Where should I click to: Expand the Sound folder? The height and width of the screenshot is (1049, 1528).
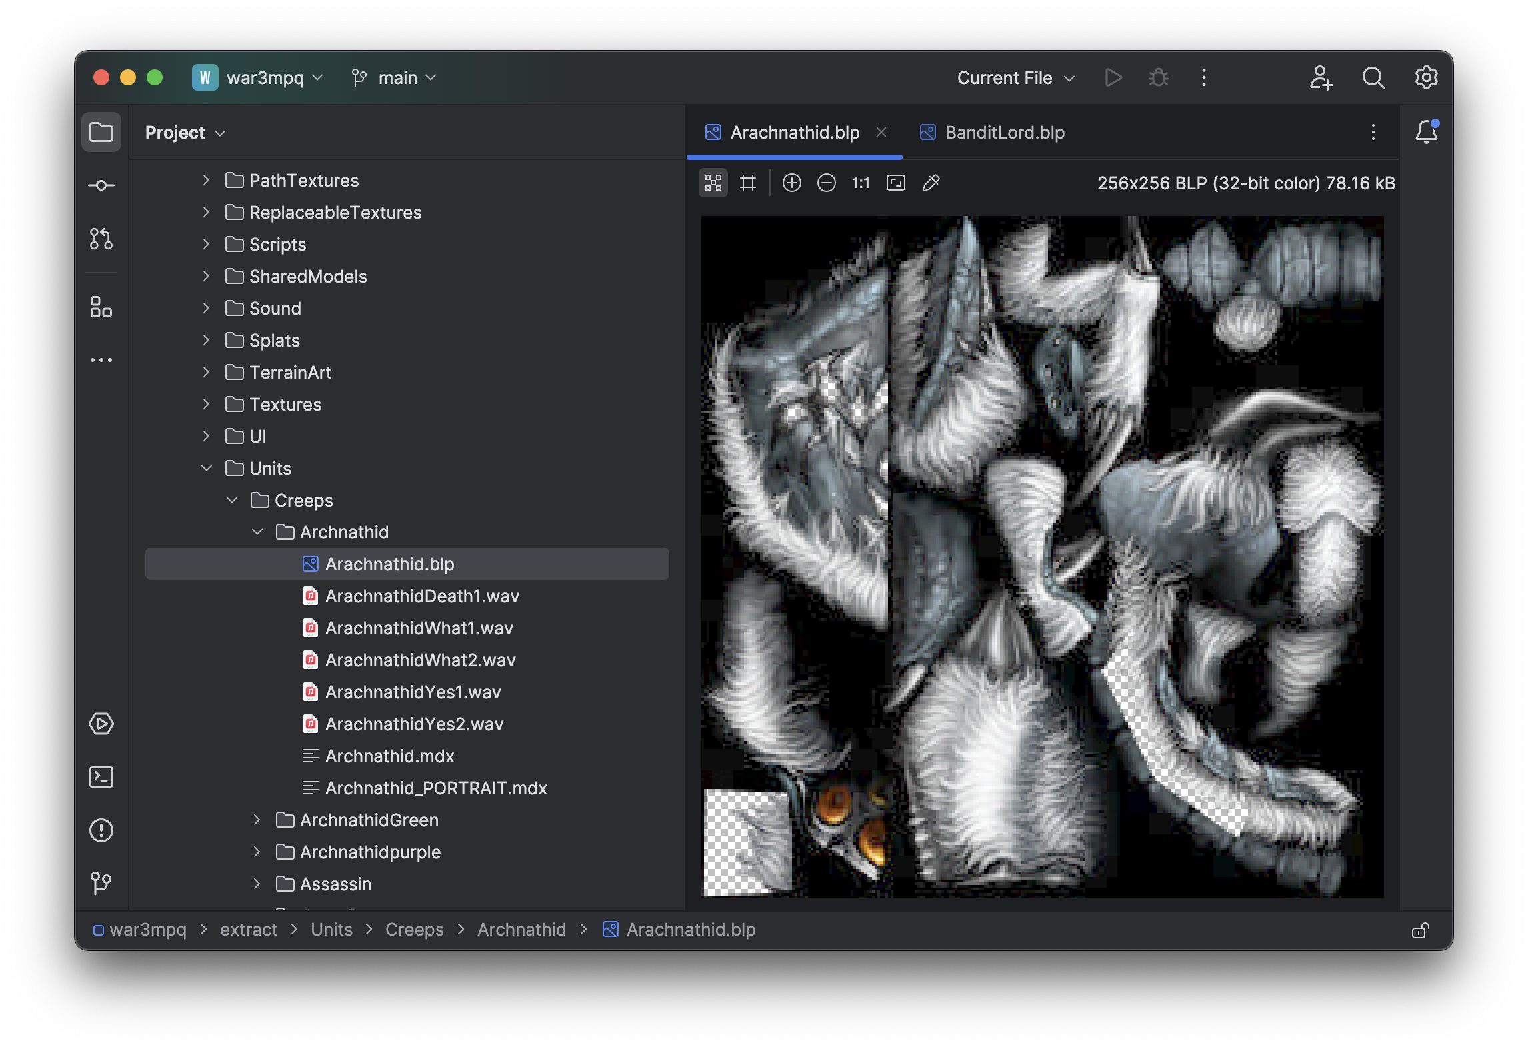point(206,308)
